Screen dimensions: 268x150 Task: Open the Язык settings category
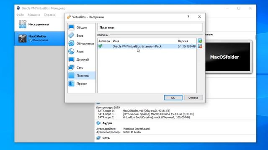pos(81,52)
